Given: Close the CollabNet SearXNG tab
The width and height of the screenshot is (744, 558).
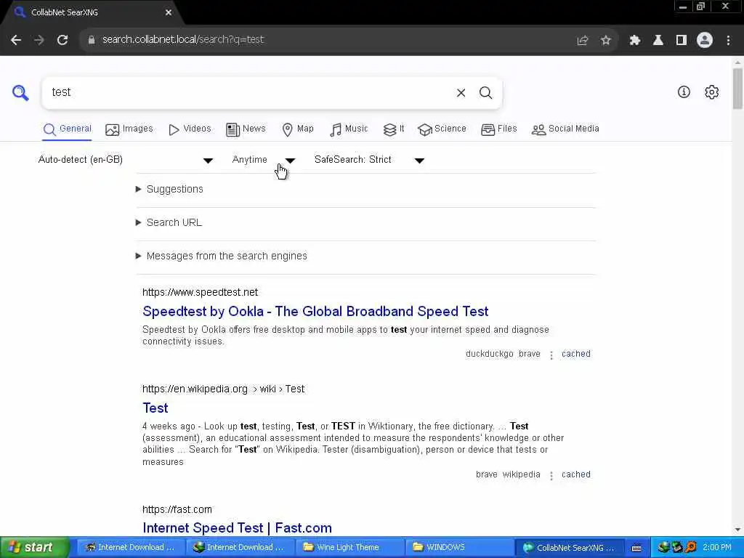Looking at the screenshot, I should (169, 13).
